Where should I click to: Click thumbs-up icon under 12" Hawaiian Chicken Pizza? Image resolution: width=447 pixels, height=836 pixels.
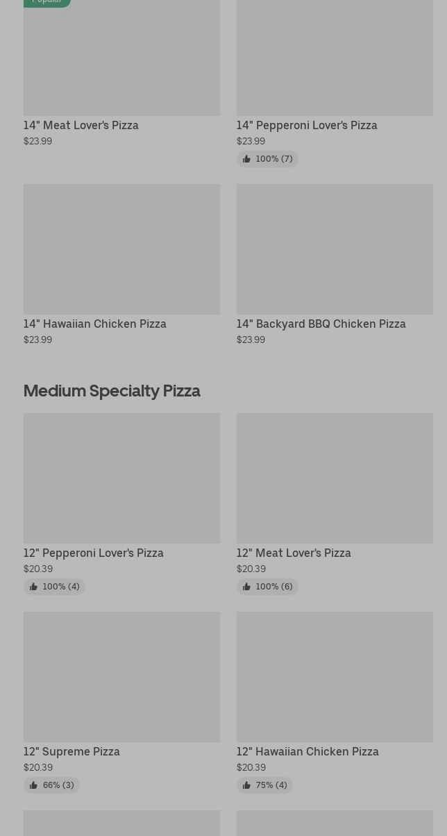pos(246,785)
